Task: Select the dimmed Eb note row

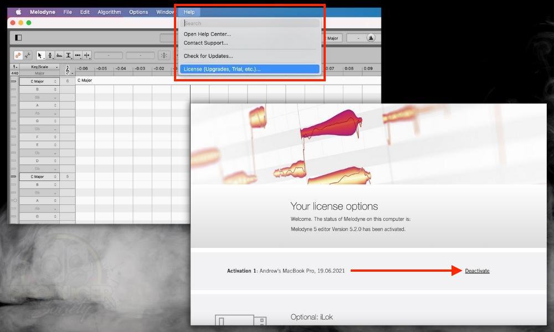Action: pos(39,153)
